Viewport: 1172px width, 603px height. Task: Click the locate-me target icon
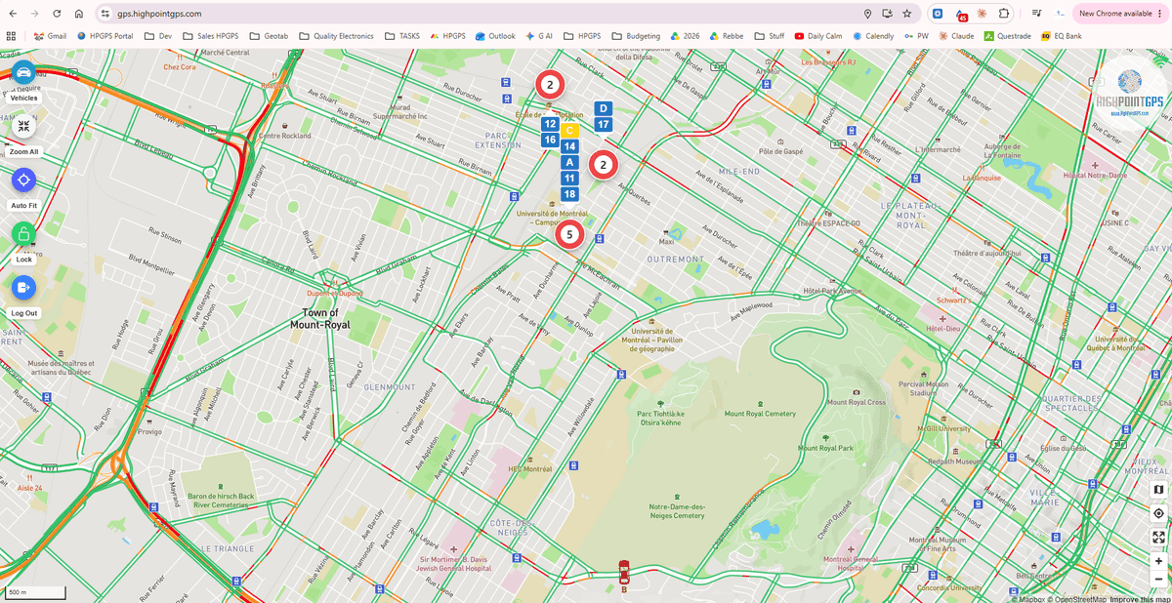coord(1158,513)
